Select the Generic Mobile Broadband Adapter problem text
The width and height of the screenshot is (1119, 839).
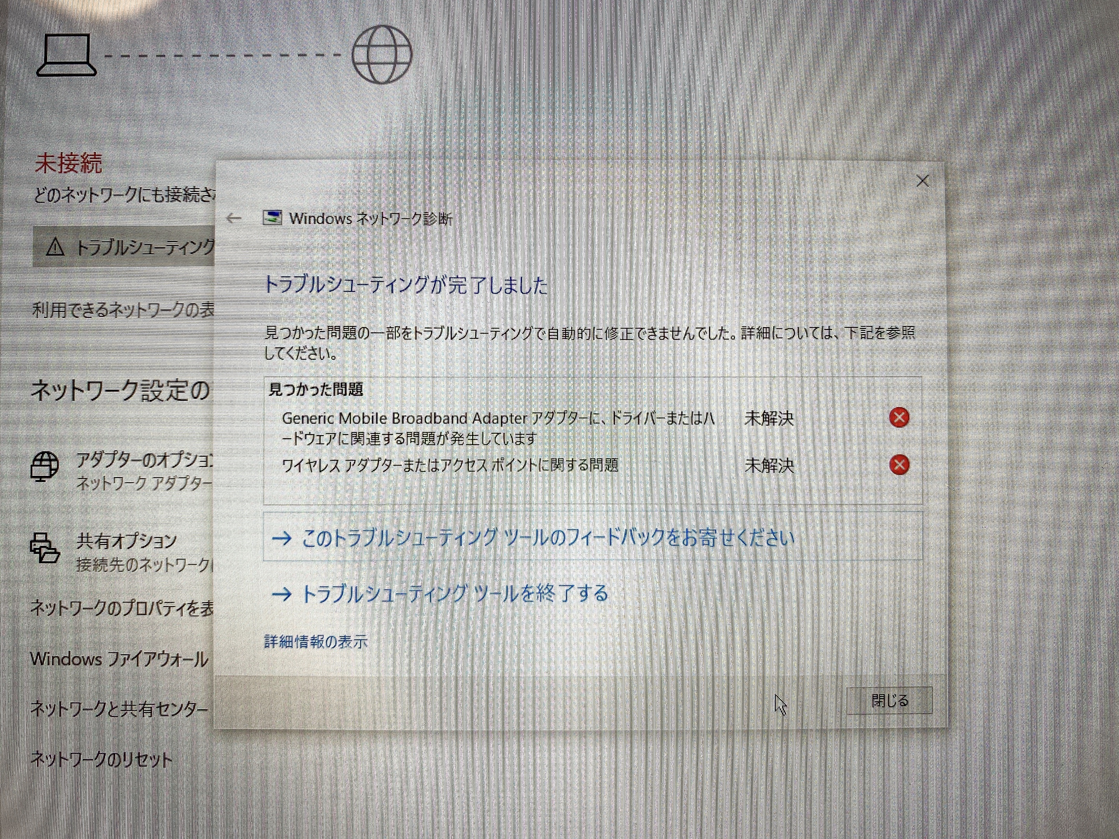pyautogui.click(x=498, y=428)
